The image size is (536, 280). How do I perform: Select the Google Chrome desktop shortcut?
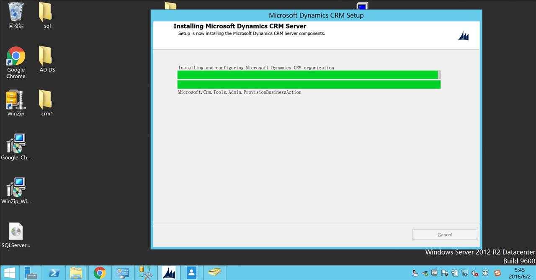click(x=16, y=63)
